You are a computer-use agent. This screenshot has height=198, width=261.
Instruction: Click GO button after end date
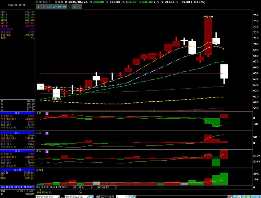coord(91,197)
